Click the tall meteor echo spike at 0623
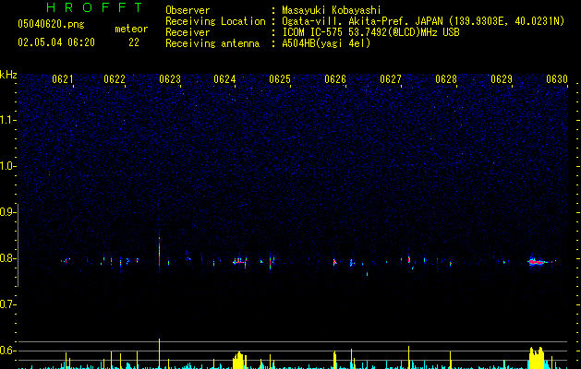 (x=159, y=250)
